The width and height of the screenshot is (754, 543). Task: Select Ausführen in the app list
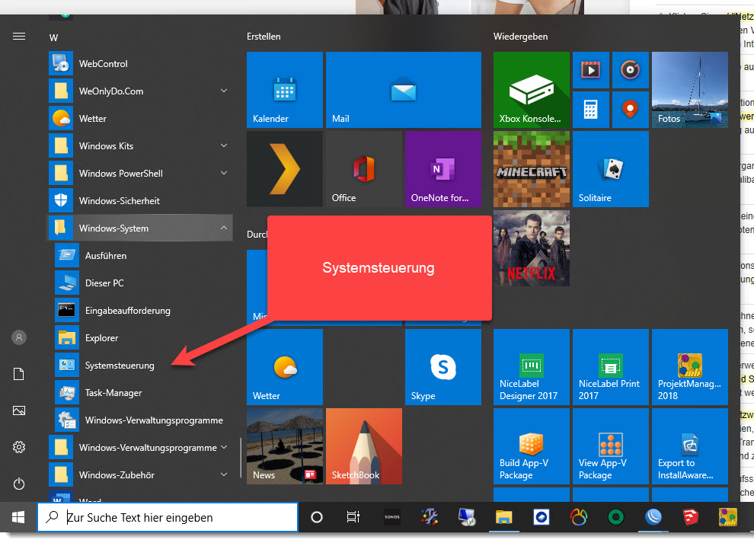106,256
